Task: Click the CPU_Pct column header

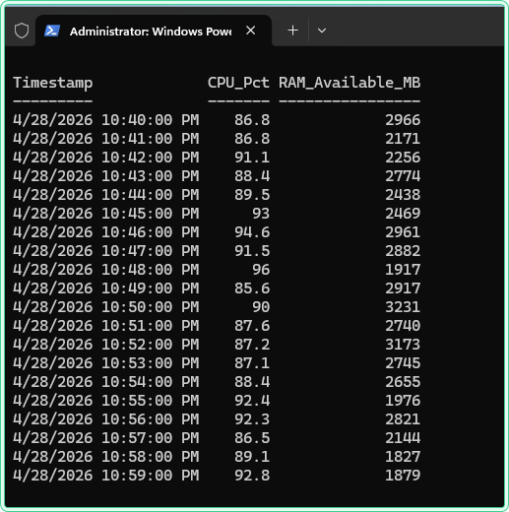Action: click(238, 83)
